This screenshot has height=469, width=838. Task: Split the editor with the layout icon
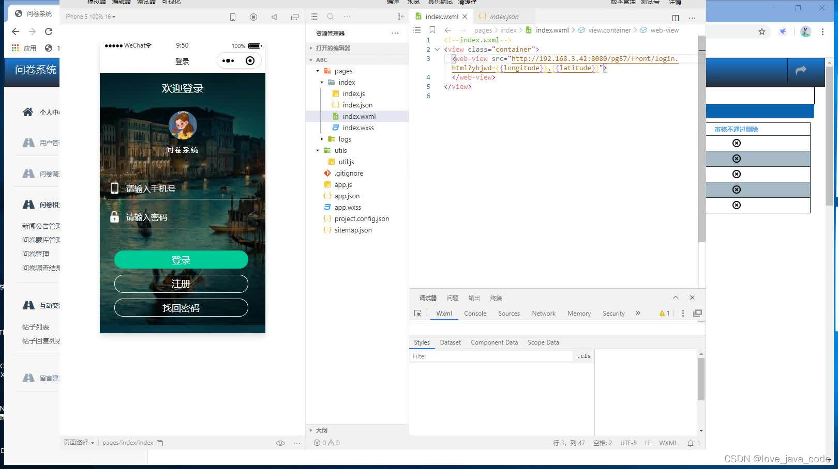point(676,18)
